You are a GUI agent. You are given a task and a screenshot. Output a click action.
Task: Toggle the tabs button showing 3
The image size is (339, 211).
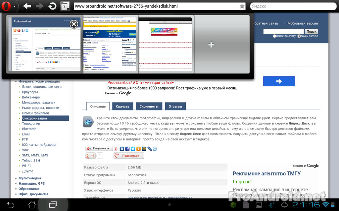coord(65,6)
